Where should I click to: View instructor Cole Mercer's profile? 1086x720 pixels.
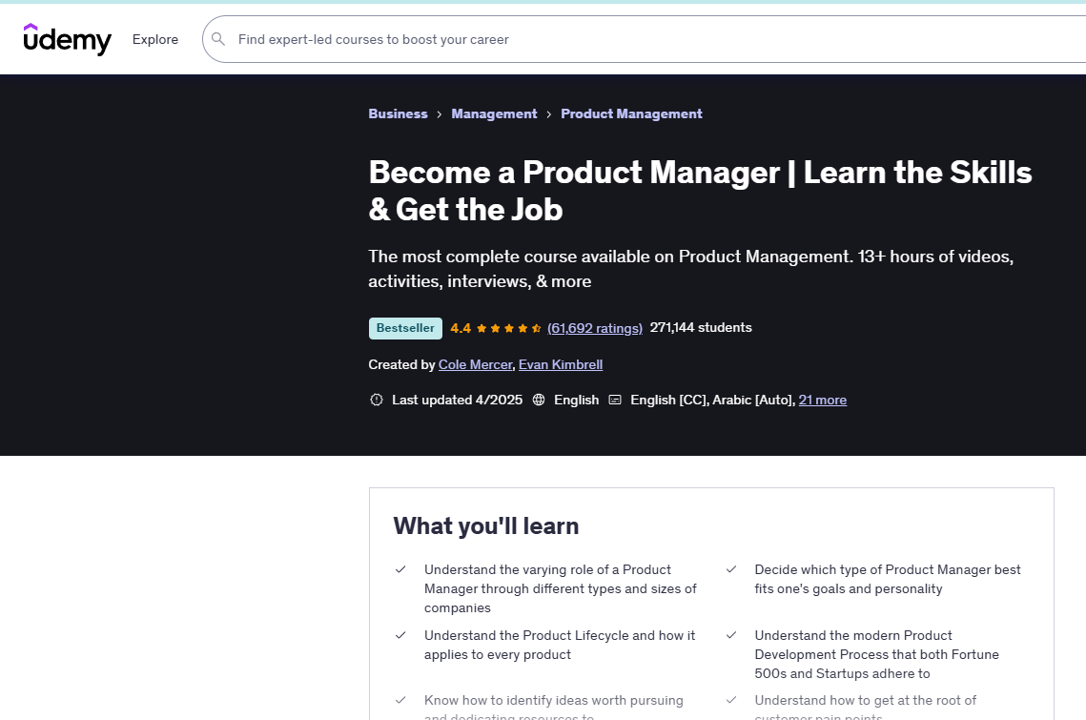(x=475, y=364)
